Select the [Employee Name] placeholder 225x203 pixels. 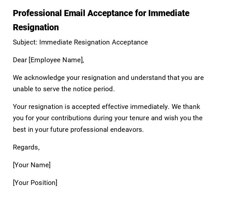[x=56, y=60]
